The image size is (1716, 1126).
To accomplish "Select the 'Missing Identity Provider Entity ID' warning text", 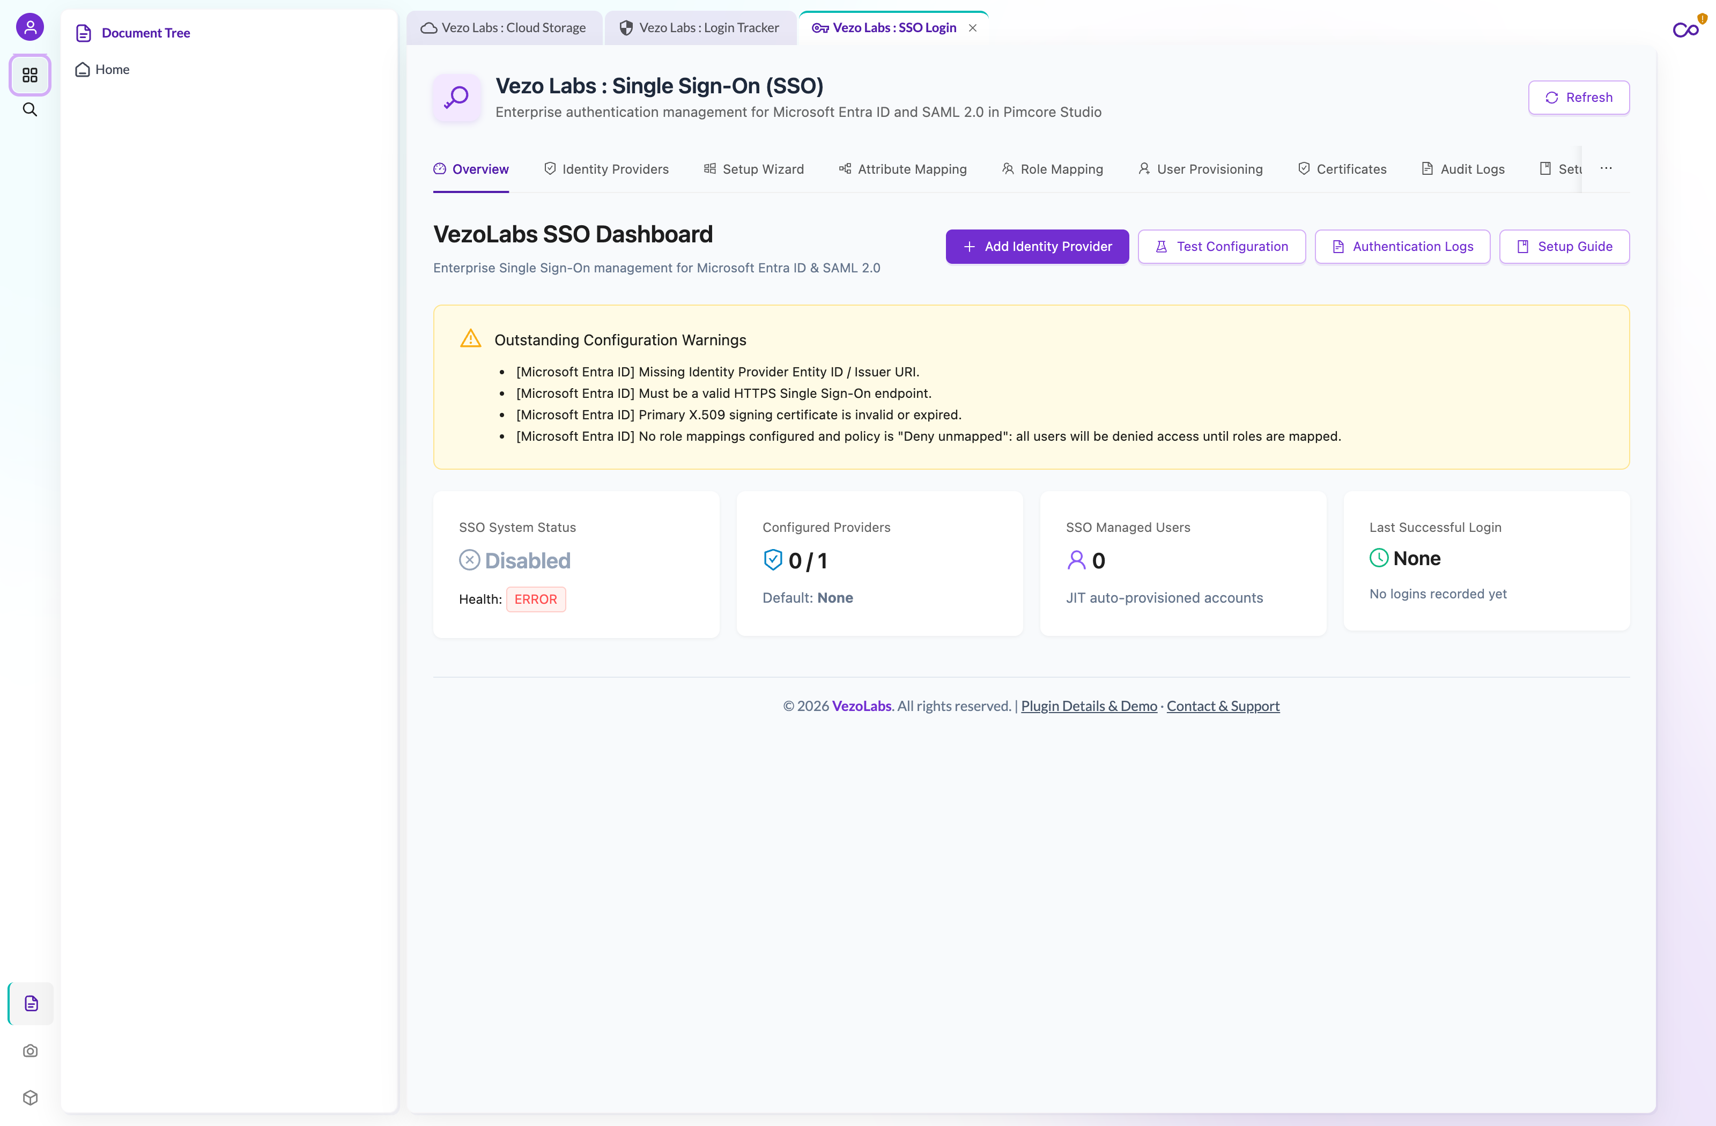I will pos(718,372).
